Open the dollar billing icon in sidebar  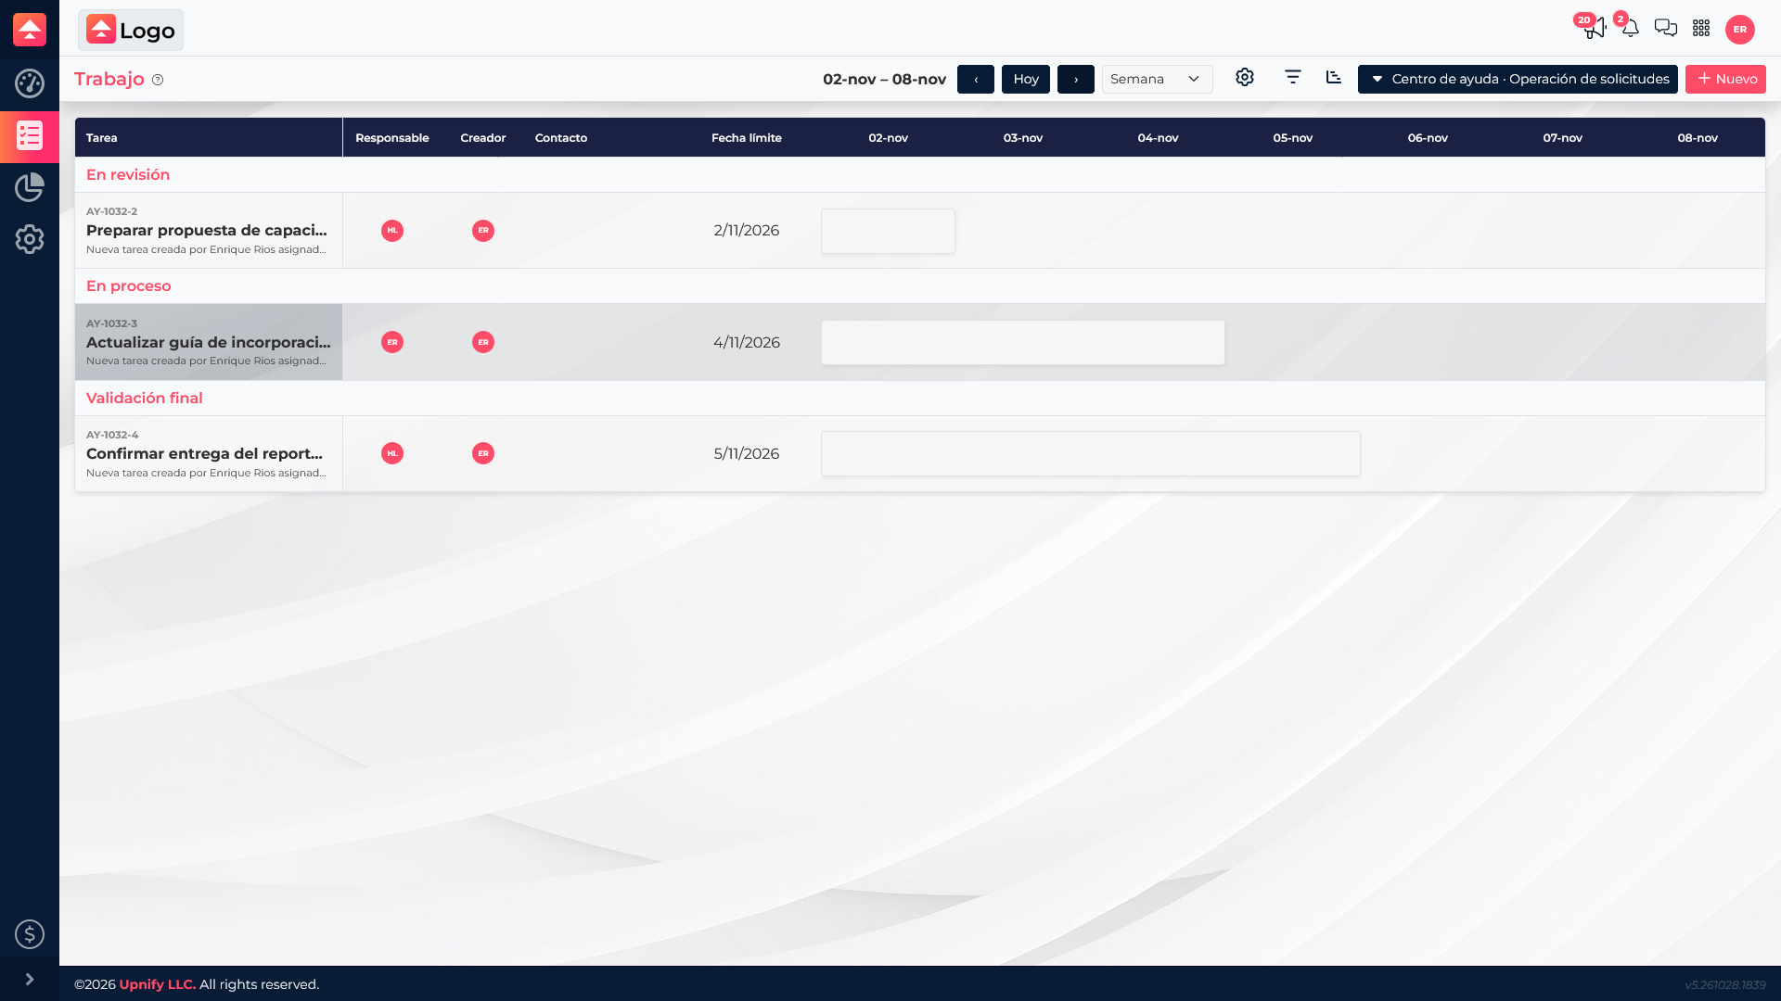click(x=30, y=934)
